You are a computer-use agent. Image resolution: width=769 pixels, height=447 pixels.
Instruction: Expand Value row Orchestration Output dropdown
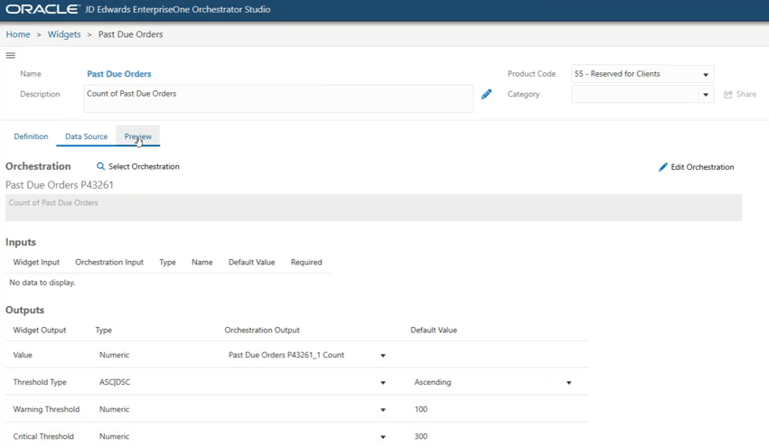pos(383,356)
